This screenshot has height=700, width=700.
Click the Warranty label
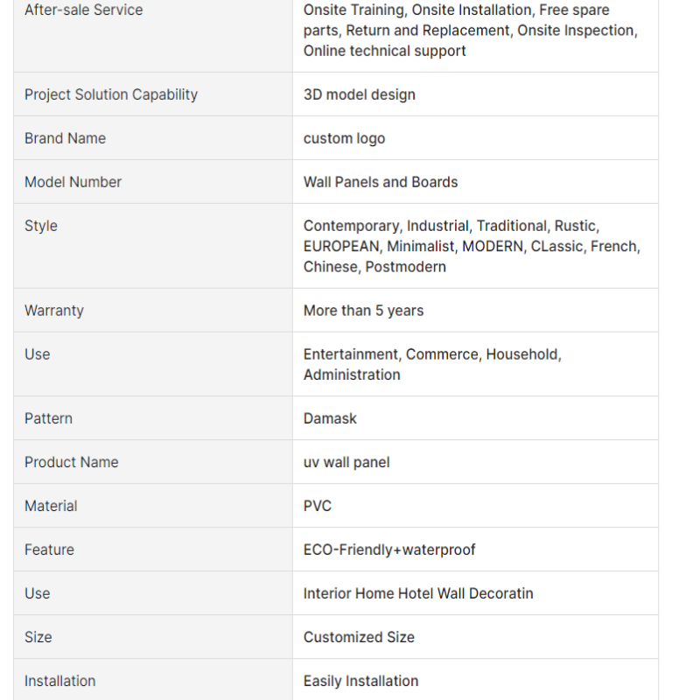coord(54,311)
